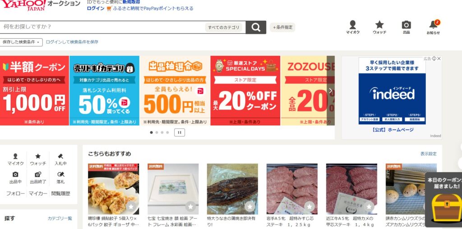Image resolution: width=462 pixels, height=229 pixels.
Task: Click the search input field
Action: 102,27
